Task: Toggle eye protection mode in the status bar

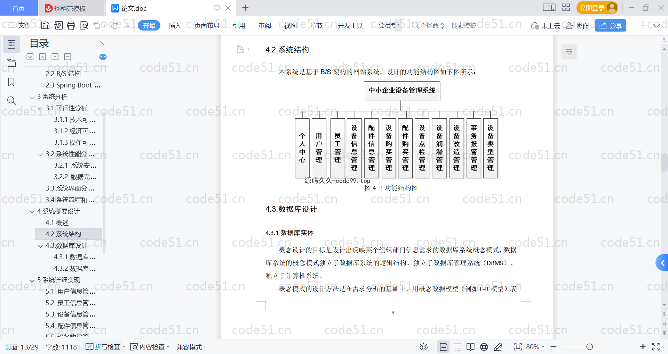Action: (423, 347)
